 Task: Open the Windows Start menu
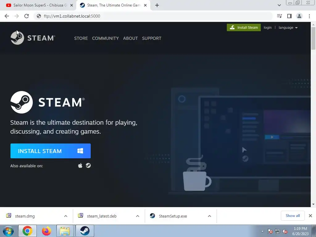(8, 231)
